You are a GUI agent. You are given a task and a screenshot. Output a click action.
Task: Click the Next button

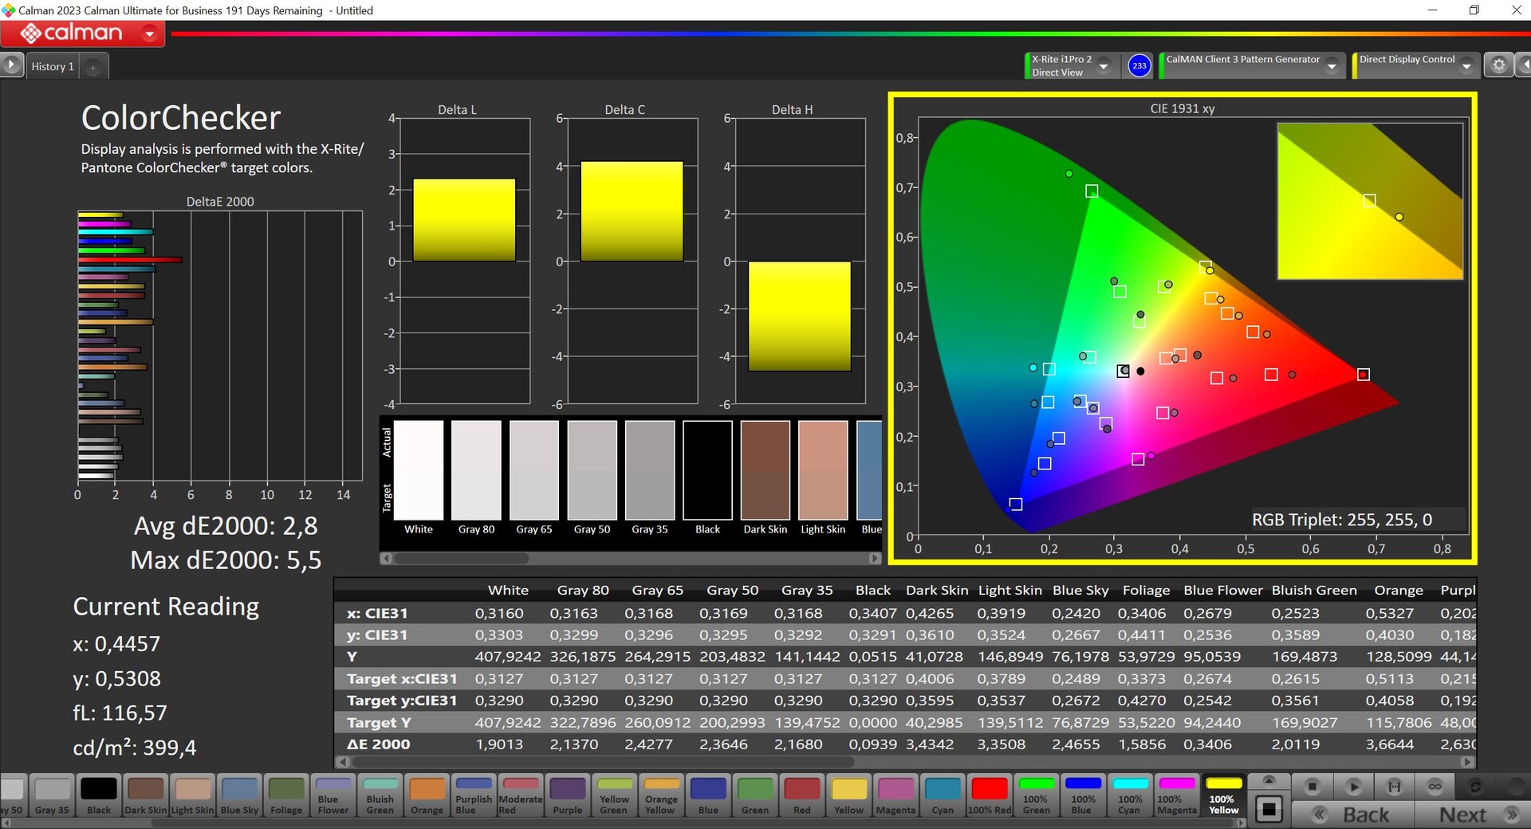click(1475, 815)
